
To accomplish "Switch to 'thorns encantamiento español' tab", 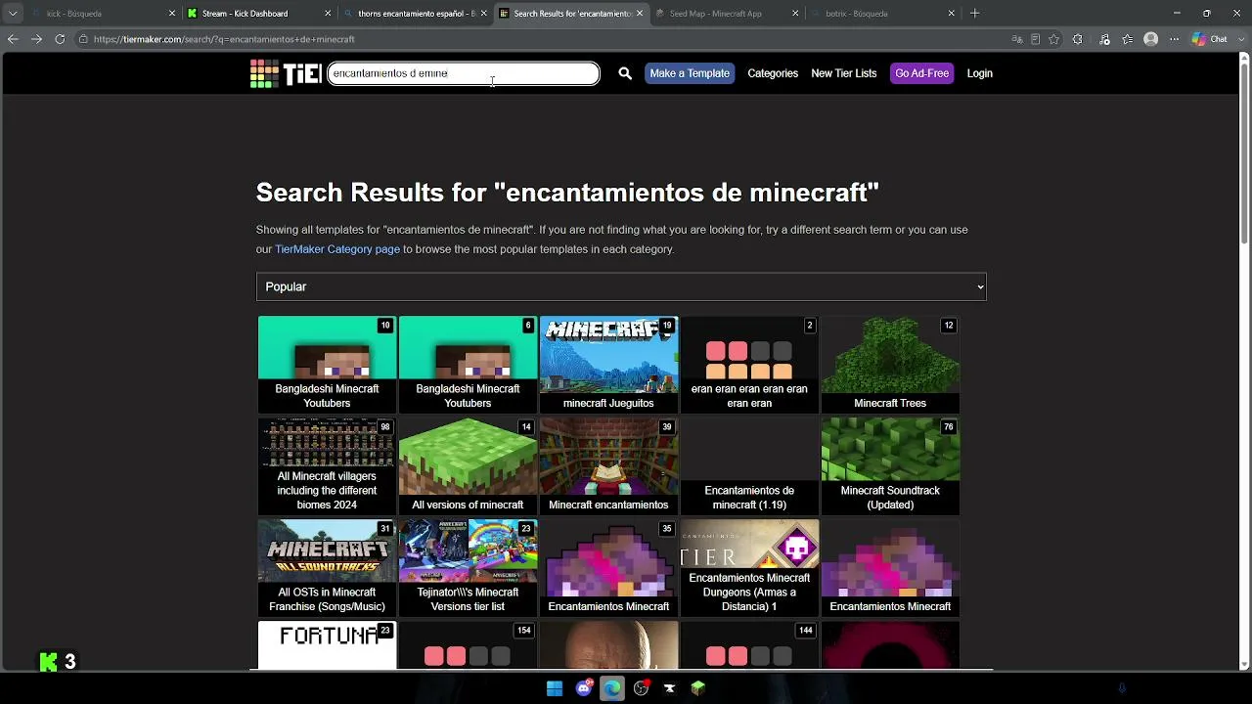I will tap(415, 14).
